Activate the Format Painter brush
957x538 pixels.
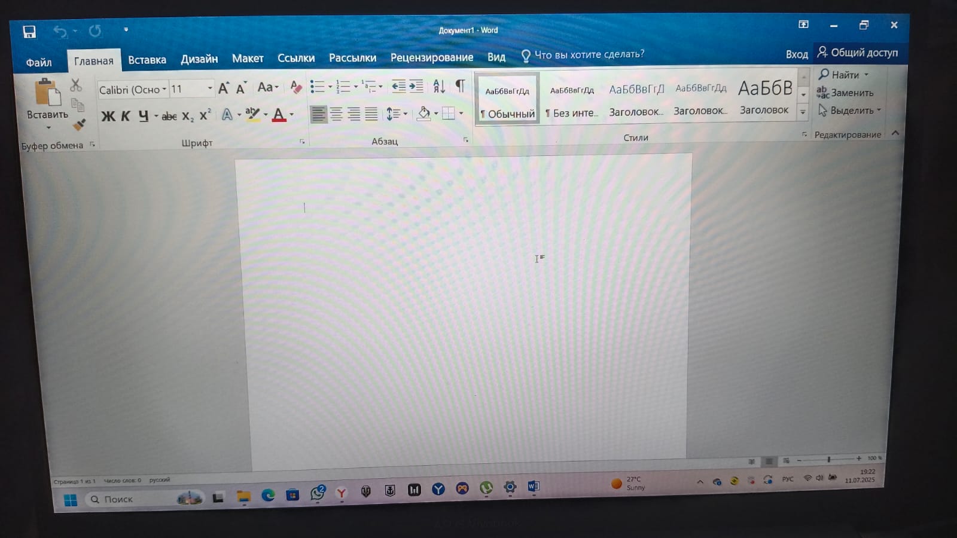[79, 124]
